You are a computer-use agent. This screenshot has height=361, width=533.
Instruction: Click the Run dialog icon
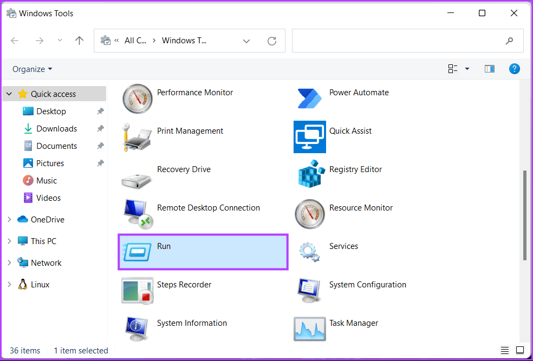(x=137, y=252)
